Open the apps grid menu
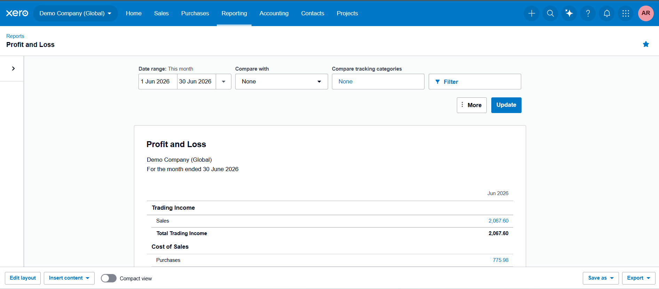Image resolution: width=659 pixels, height=289 pixels. point(626,13)
